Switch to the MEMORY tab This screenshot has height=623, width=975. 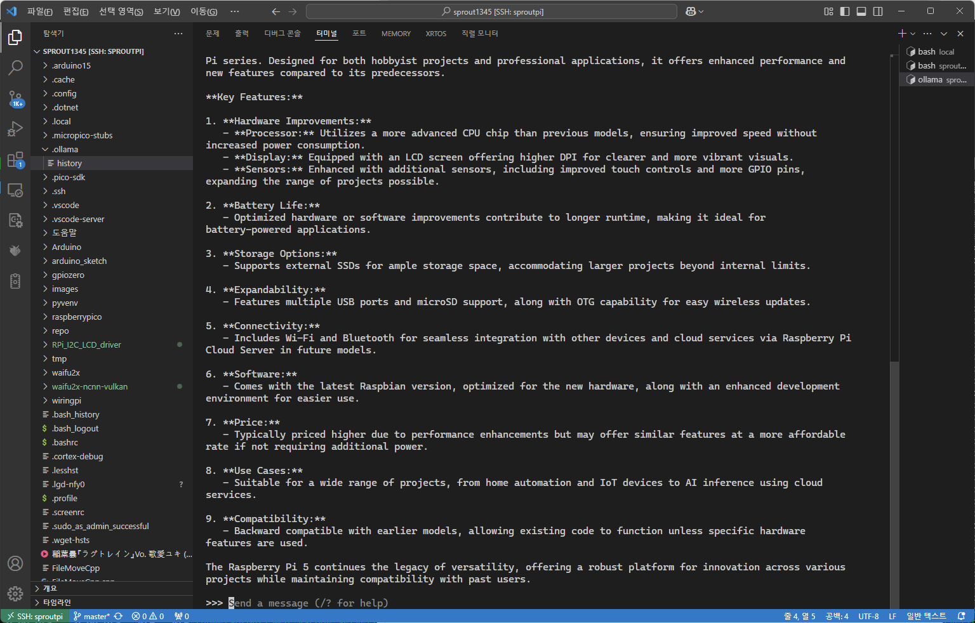point(396,34)
